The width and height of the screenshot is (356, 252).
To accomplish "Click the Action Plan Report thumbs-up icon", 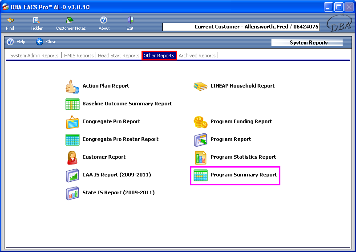I will 72,86.
